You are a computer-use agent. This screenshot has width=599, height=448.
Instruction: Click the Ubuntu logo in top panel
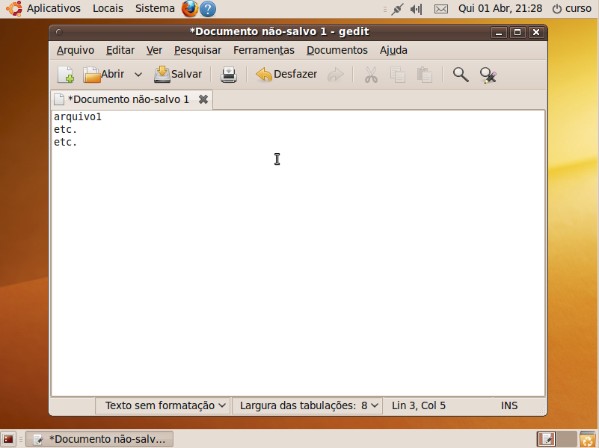14,8
